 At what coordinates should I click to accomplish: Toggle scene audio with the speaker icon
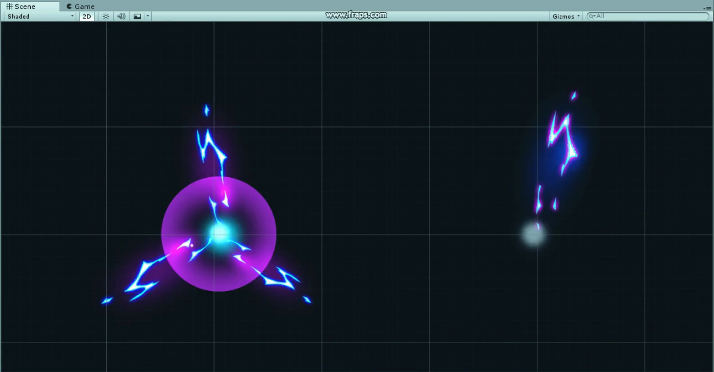(x=121, y=16)
